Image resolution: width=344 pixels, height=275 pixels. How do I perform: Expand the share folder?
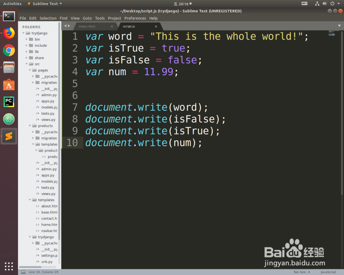click(x=26, y=58)
